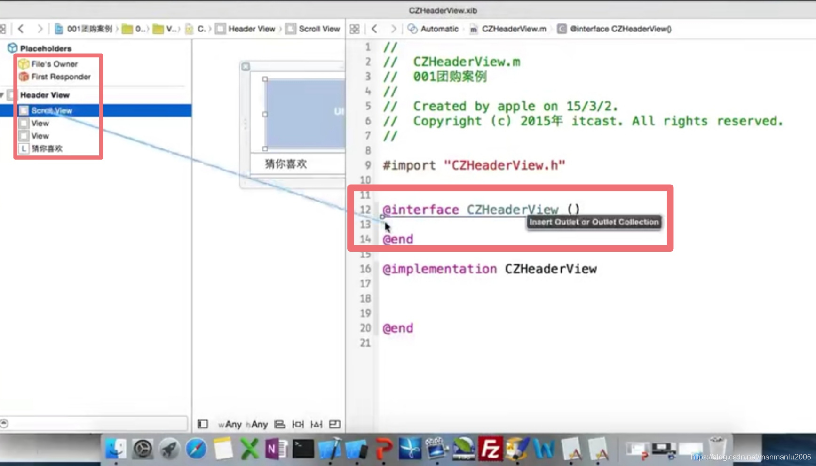Open the assistant editor related items grid
Image resolution: width=816 pixels, height=466 pixels.
click(x=355, y=29)
